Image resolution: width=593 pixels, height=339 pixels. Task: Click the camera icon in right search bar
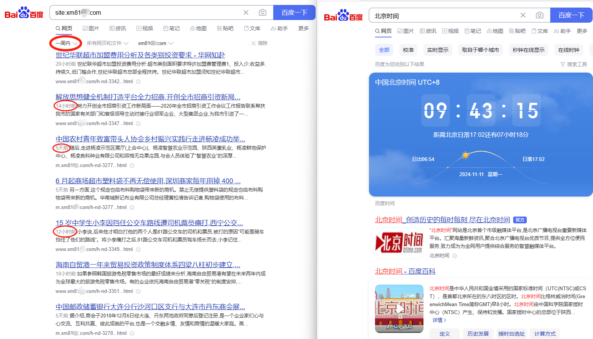tap(540, 15)
